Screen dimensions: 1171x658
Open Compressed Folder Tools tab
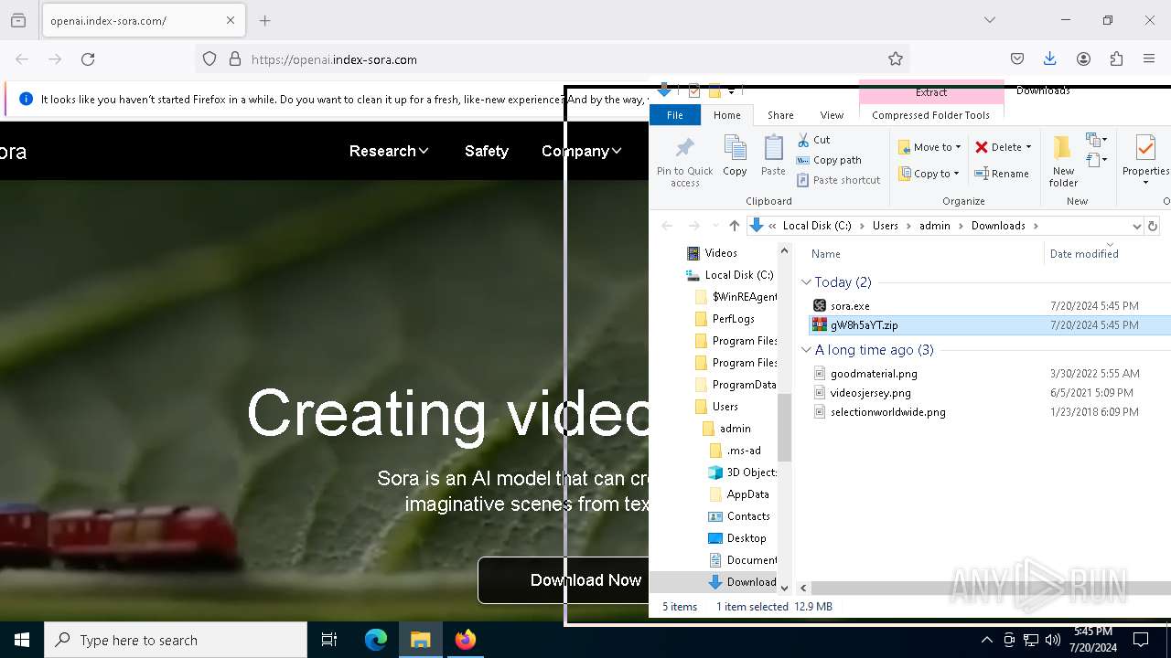[931, 115]
